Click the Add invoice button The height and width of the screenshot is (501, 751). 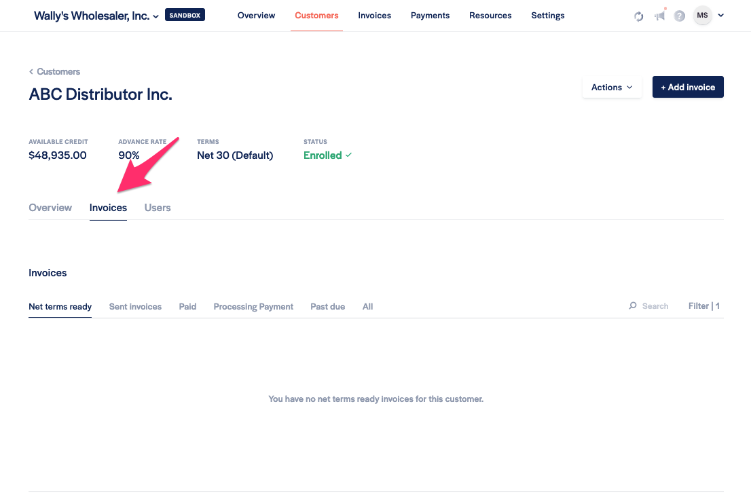[x=688, y=87]
